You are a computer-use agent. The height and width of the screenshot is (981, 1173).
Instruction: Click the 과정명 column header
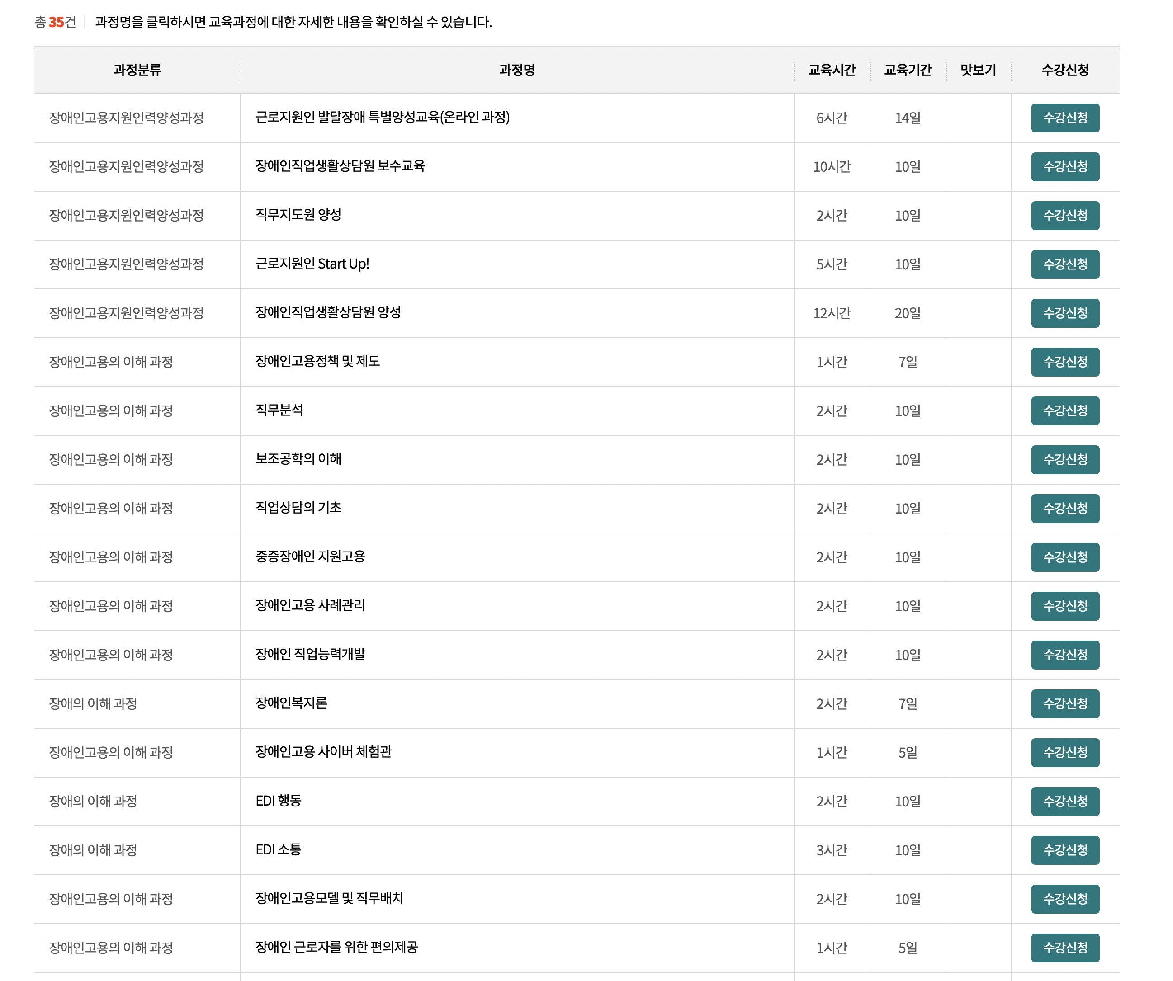(518, 71)
